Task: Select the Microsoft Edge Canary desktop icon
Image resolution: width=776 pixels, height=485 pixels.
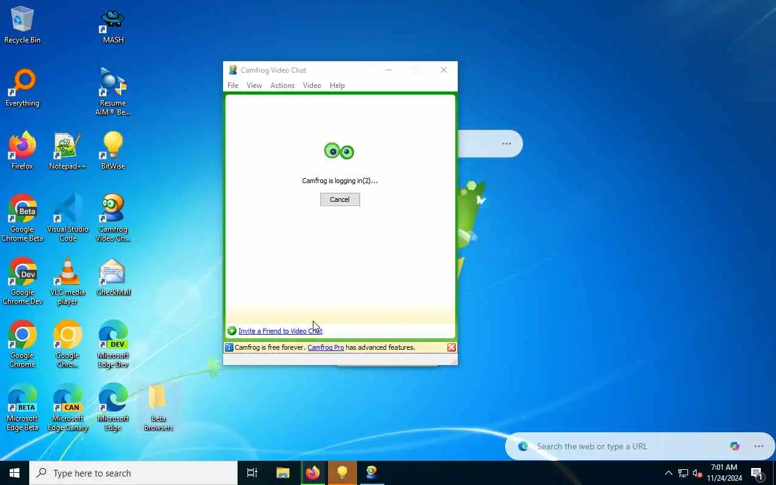Action: pos(68,407)
